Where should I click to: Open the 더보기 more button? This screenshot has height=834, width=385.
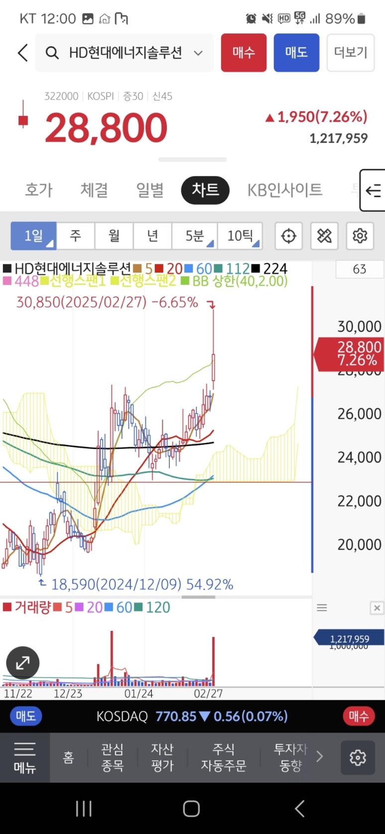[351, 53]
